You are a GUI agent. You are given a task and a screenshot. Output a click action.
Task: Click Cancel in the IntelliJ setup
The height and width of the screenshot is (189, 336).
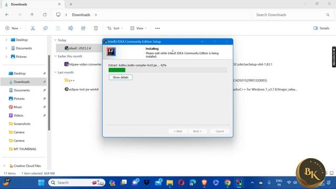tap(219, 131)
